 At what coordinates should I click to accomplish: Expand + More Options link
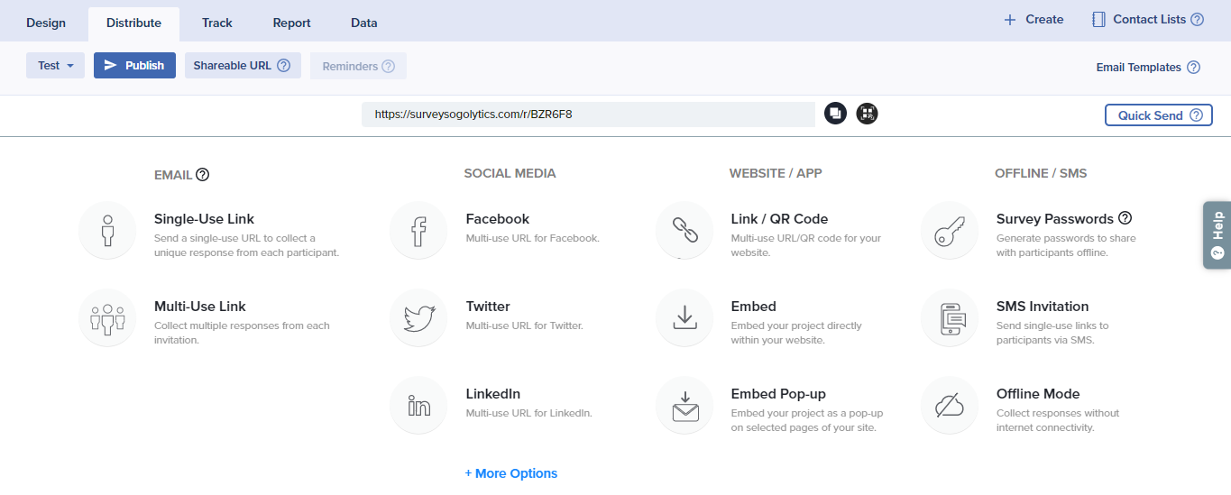coord(510,473)
